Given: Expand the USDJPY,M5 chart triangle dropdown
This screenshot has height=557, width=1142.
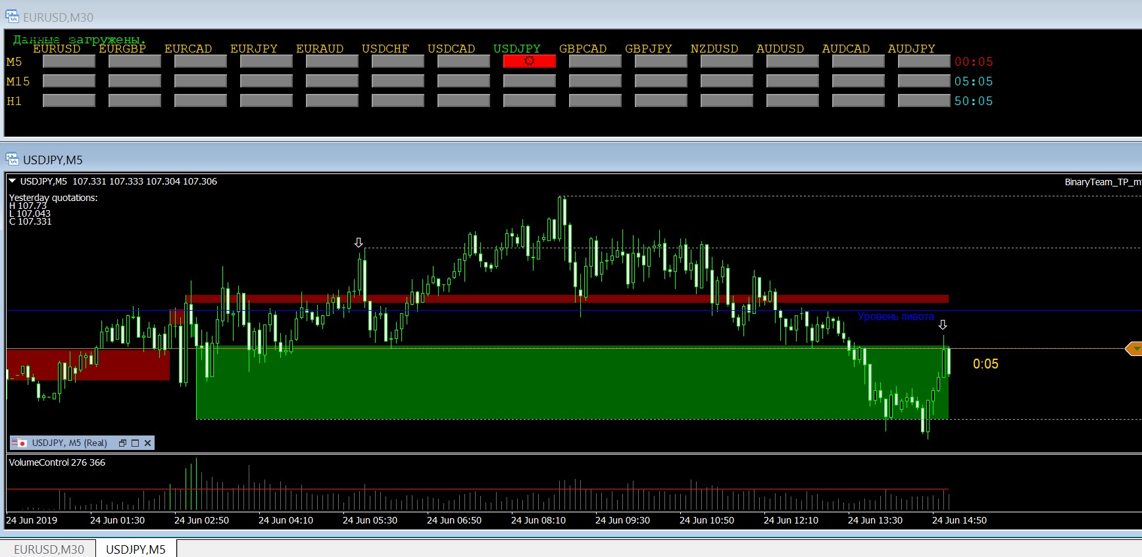Looking at the screenshot, I should (12, 181).
